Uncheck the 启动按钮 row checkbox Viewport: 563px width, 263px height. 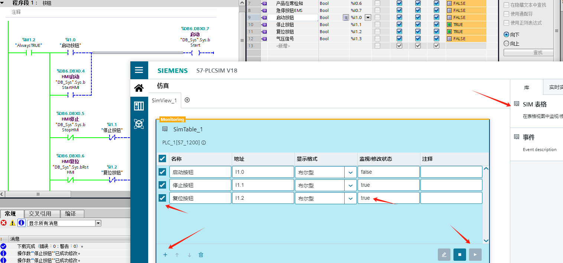pyautogui.click(x=162, y=172)
